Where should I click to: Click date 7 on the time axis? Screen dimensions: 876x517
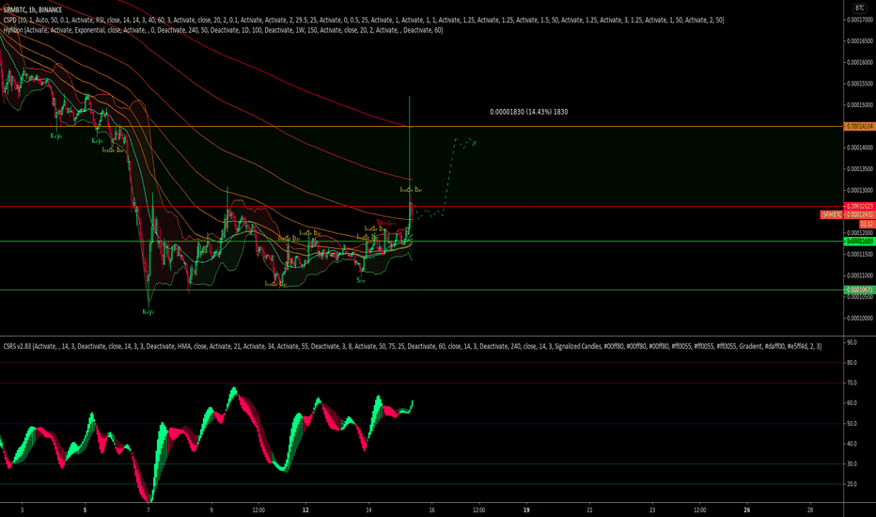tap(149, 509)
